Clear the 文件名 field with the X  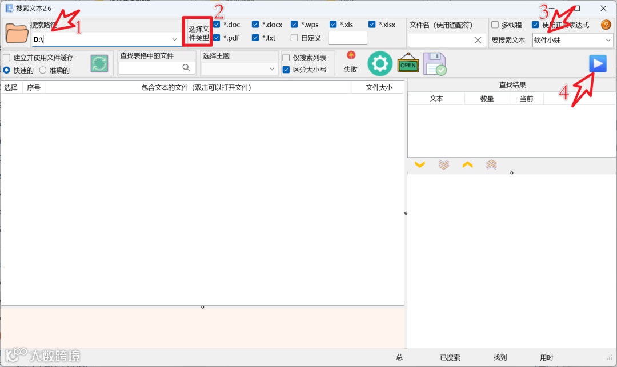478,40
